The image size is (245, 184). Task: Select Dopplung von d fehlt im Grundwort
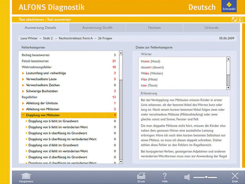[53, 145]
